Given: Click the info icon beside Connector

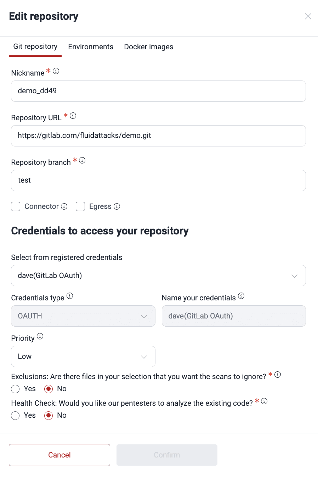Looking at the screenshot, I should (64, 206).
